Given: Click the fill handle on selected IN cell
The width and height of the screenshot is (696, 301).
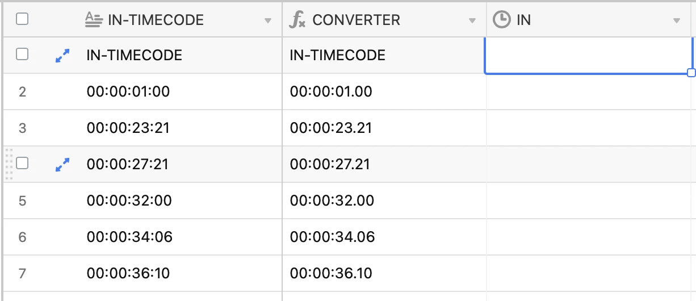Looking at the screenshot, I should pos(691,73).
